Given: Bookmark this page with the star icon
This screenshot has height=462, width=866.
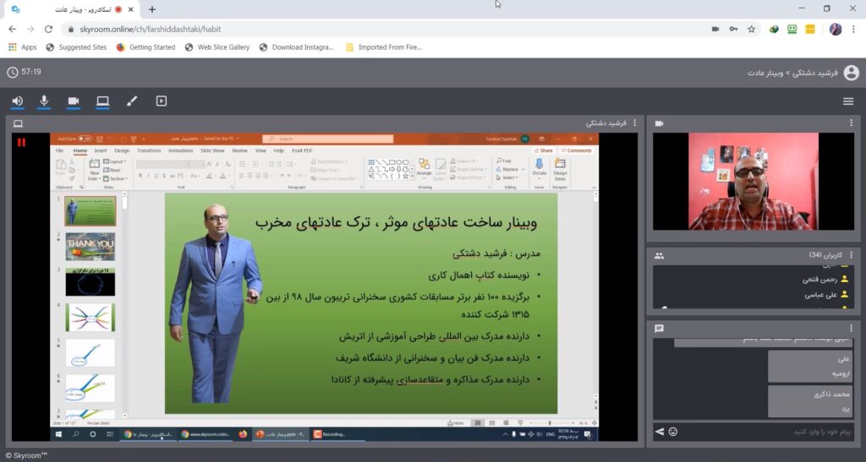Looking at the screenshot, I should pyautogui.click(x=752, y=30).
